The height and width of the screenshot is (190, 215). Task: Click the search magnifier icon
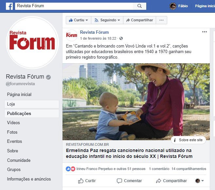click(139, 6)
